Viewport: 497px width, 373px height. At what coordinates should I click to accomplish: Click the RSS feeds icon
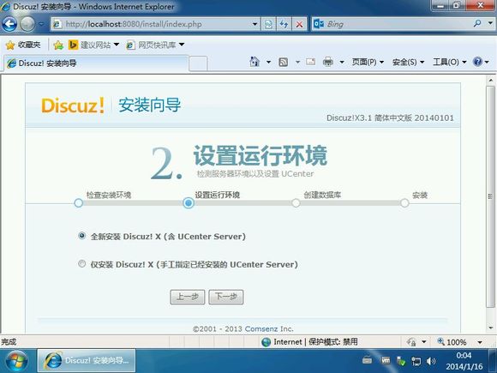point(284,62)
